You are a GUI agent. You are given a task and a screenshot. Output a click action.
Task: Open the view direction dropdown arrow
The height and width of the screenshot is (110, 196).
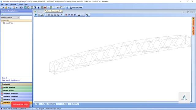(x=64, y=15)
